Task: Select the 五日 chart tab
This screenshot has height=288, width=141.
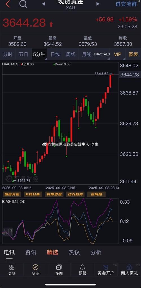Action: [23, 54]
